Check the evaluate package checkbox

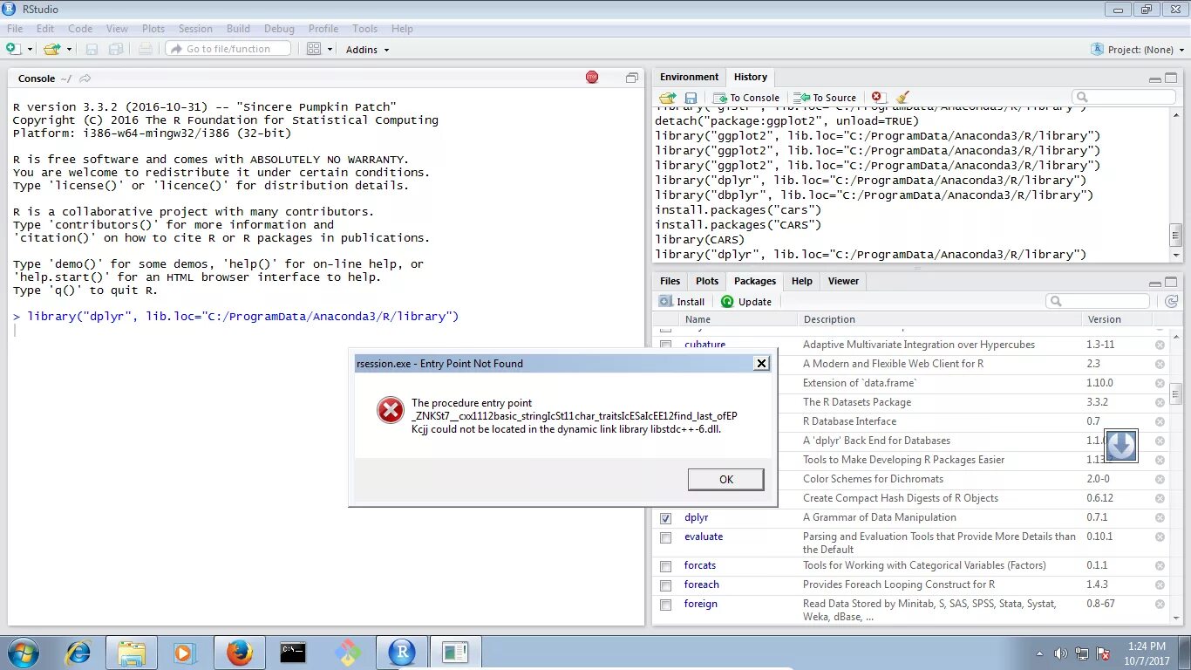pos(666,537)
